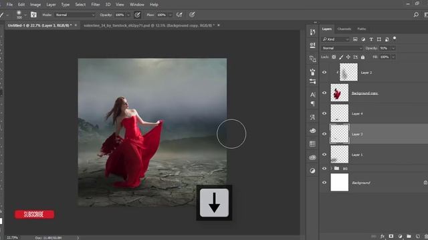Click the layer Opacity value field

pos(385,48)
